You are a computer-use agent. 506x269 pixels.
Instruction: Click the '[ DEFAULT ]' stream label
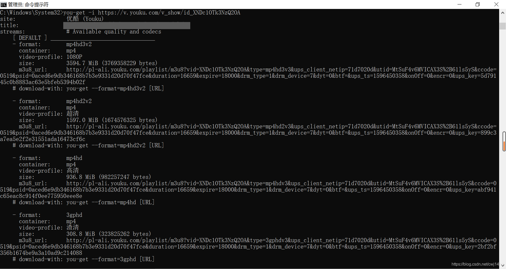30,38
